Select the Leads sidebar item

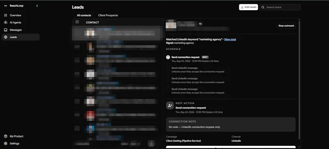(x=21, y=37)
